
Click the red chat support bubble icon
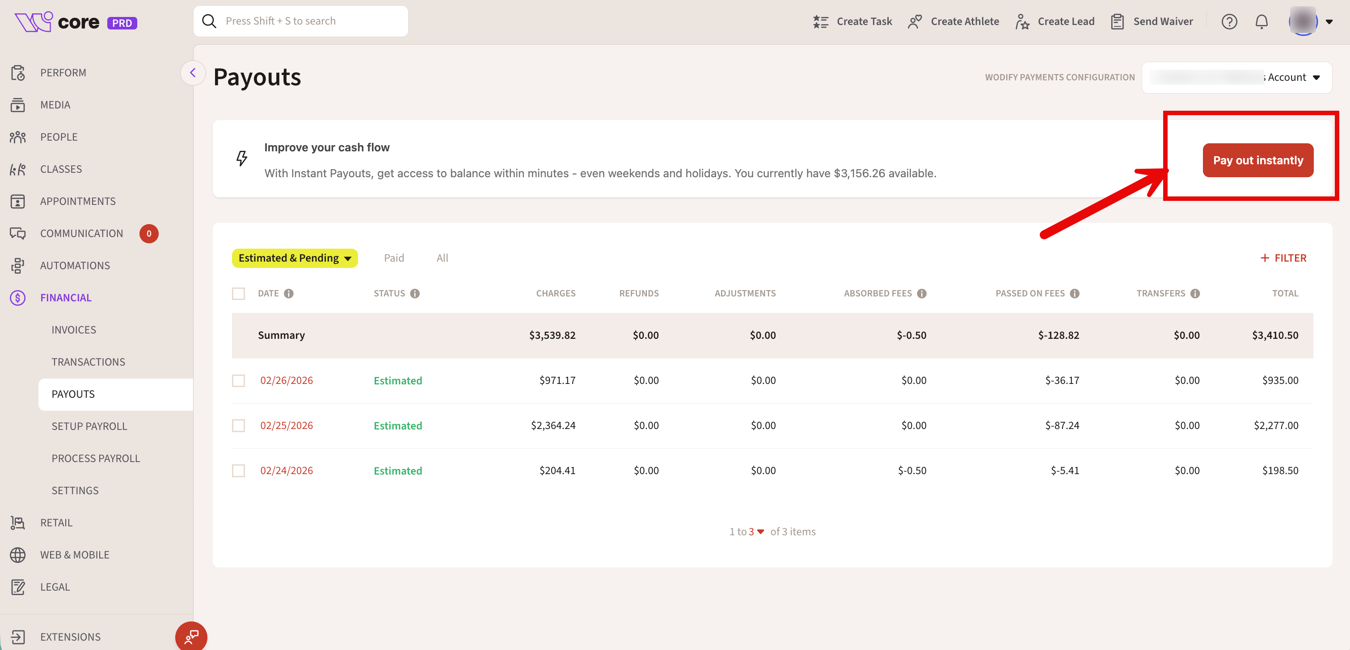[191, 637]
